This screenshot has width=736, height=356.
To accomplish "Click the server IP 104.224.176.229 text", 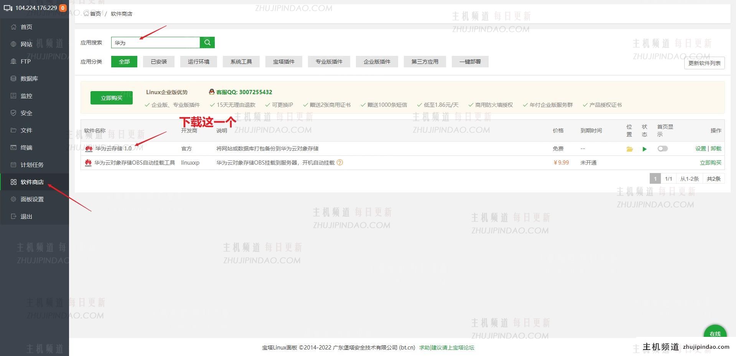I will pos(36,8).
